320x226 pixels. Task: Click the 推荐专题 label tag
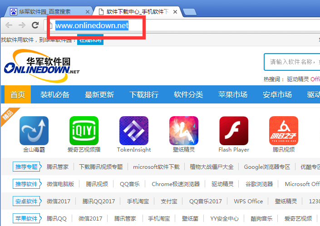tap(27, 167)
